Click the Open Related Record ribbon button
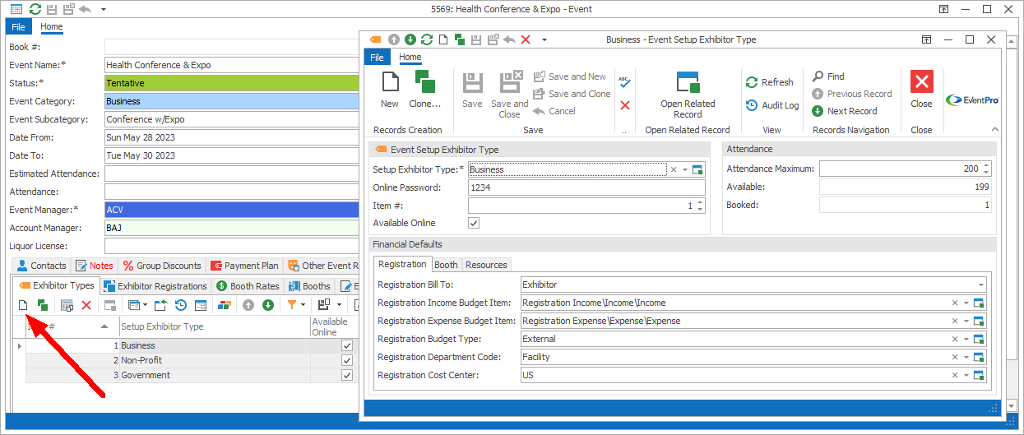Screen dimensions: 1024x435 (688, 95)
